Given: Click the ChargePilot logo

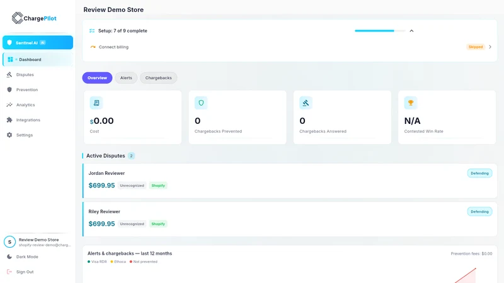Looking at the screenshot, I should [34, 18].
